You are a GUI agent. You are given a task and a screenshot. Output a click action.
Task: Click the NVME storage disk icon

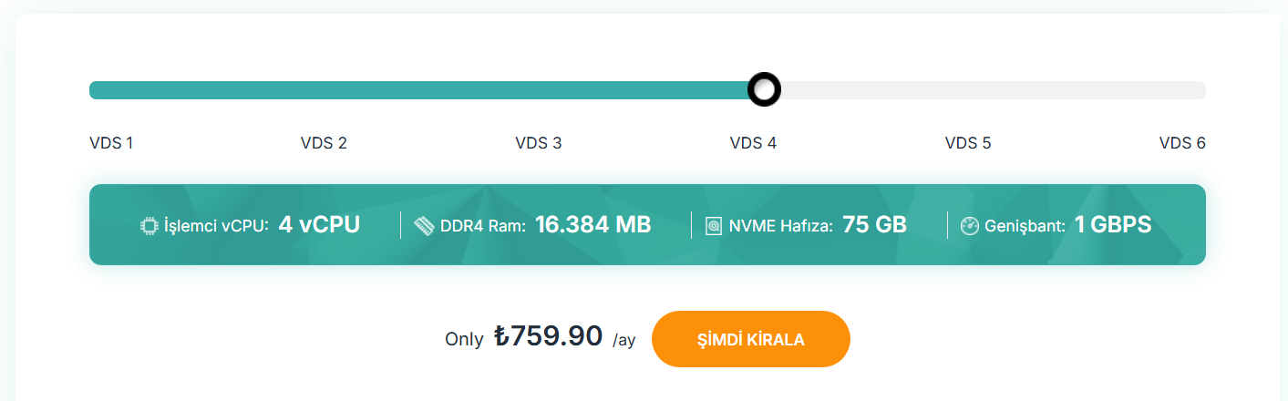tap(714, 226)
